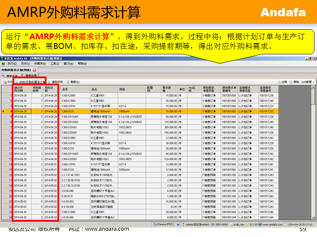317x237 pixels.
Task: Switch to the 搜索条件 tab
Action: click(11, 76)
